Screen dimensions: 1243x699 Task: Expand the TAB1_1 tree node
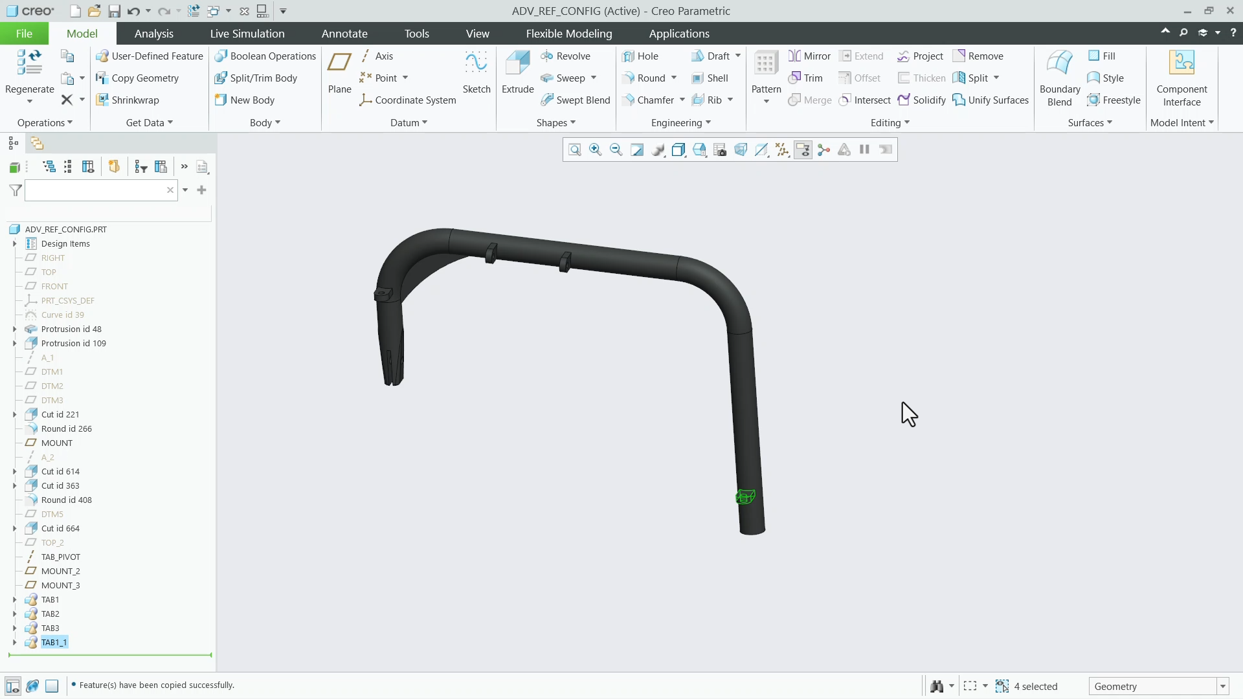pos(14,643)
